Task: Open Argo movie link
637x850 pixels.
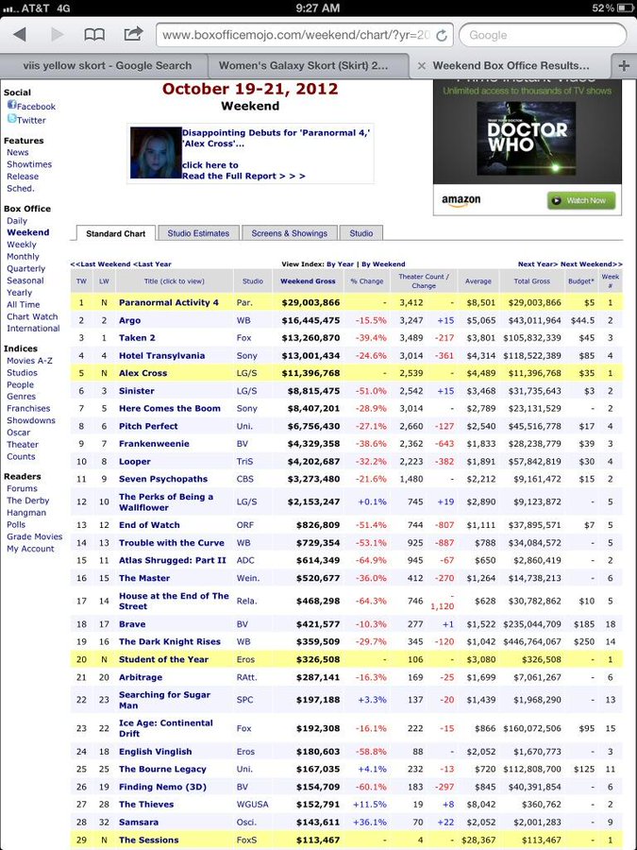Action: (x=129, y=320)
